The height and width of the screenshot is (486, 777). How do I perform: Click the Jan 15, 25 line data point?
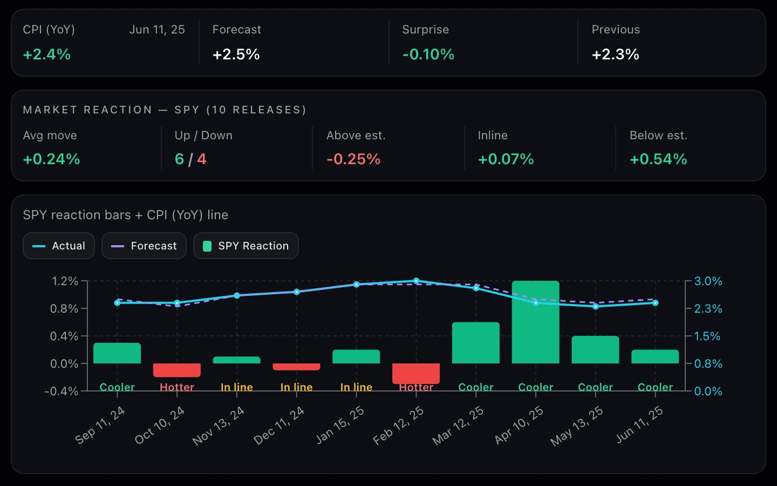(x=356, y=285)
